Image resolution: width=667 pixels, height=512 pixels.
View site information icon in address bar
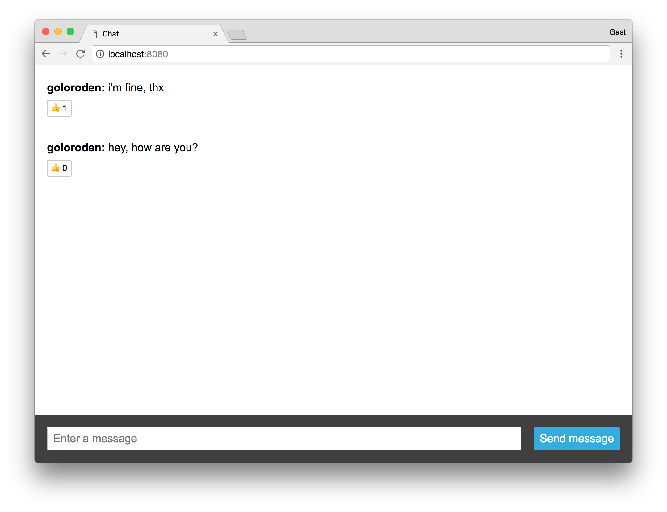pyautogui.click(x=100, y=54)
